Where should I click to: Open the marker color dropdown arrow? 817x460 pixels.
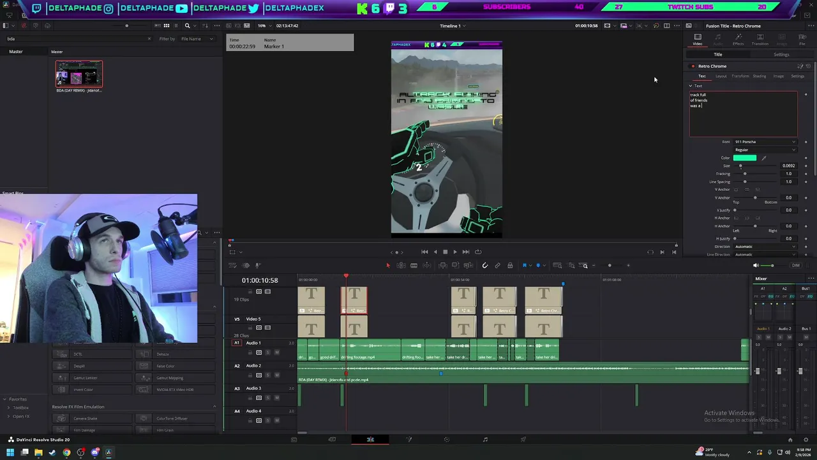pyautogui.click(x=544, y=265)
